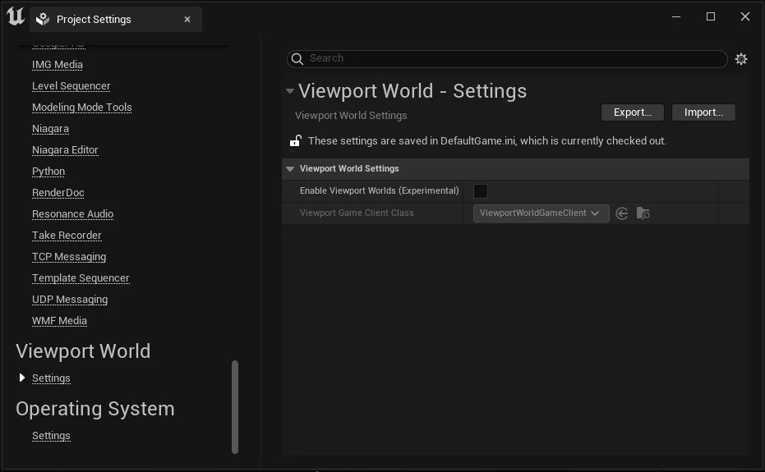Open WMF Media settings

point(59,321)
